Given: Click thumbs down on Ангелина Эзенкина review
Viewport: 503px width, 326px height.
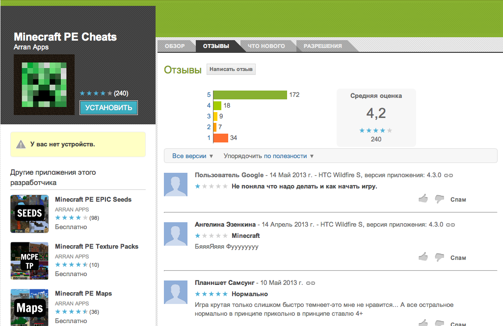Looking at the screenshot, I should pos(440,257).
